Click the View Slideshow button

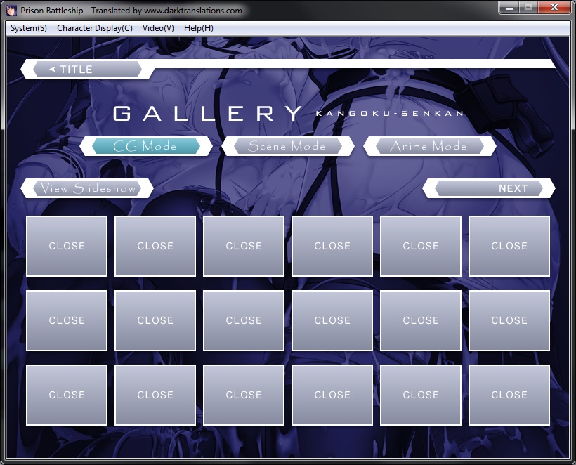87,188
